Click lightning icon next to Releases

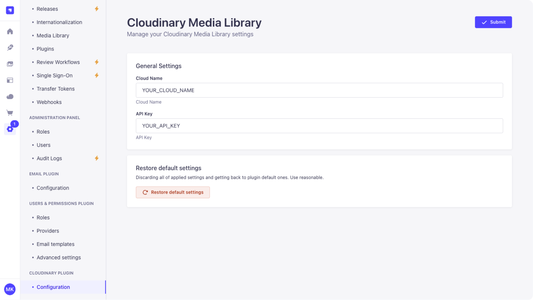pyautogui.click(x=97, y=9)
